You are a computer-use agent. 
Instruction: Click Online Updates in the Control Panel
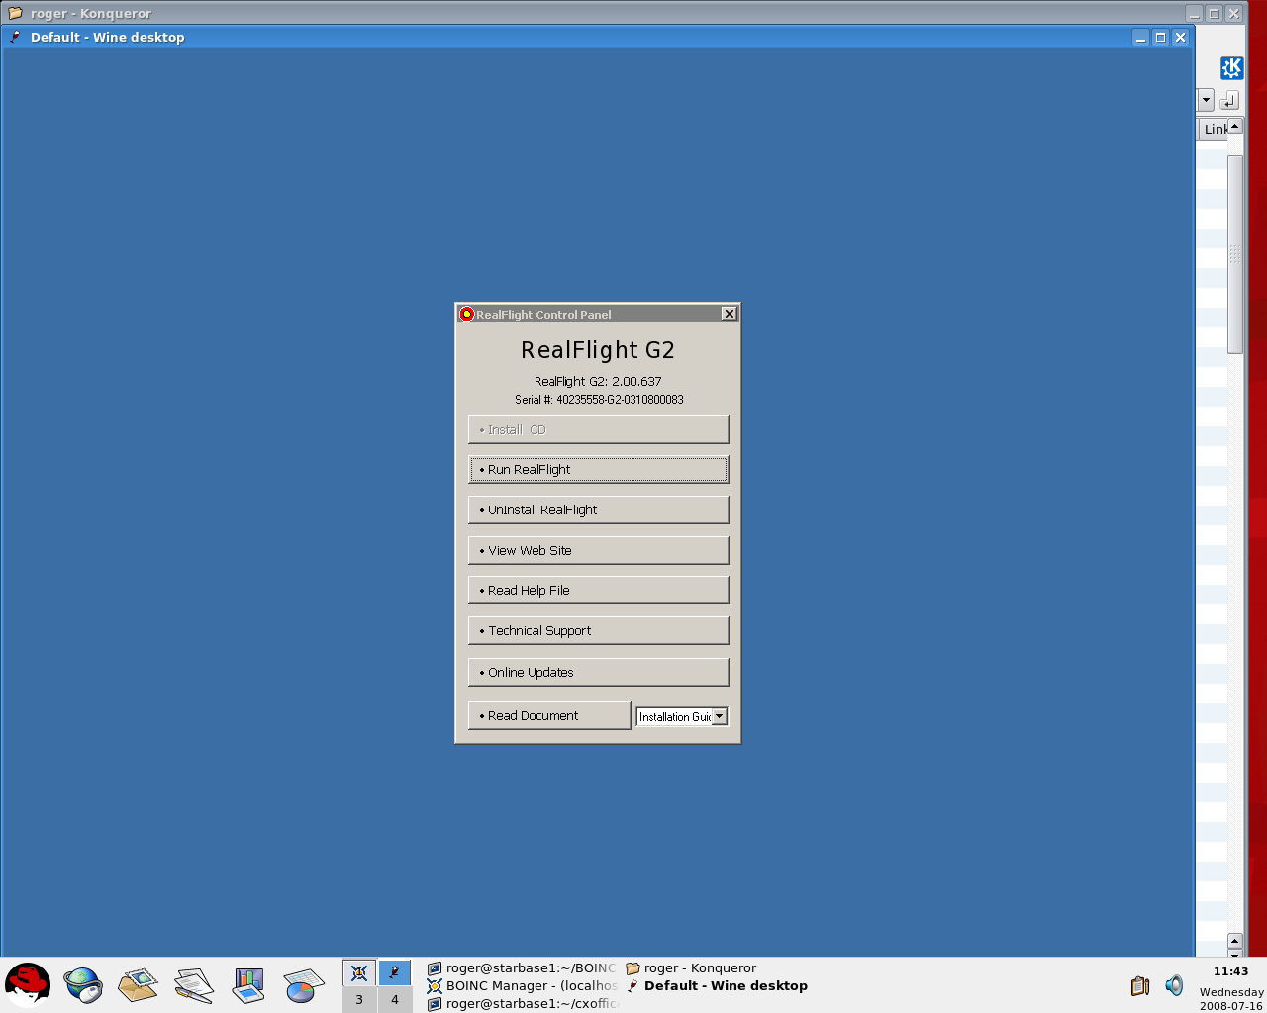tap(598, 672)
